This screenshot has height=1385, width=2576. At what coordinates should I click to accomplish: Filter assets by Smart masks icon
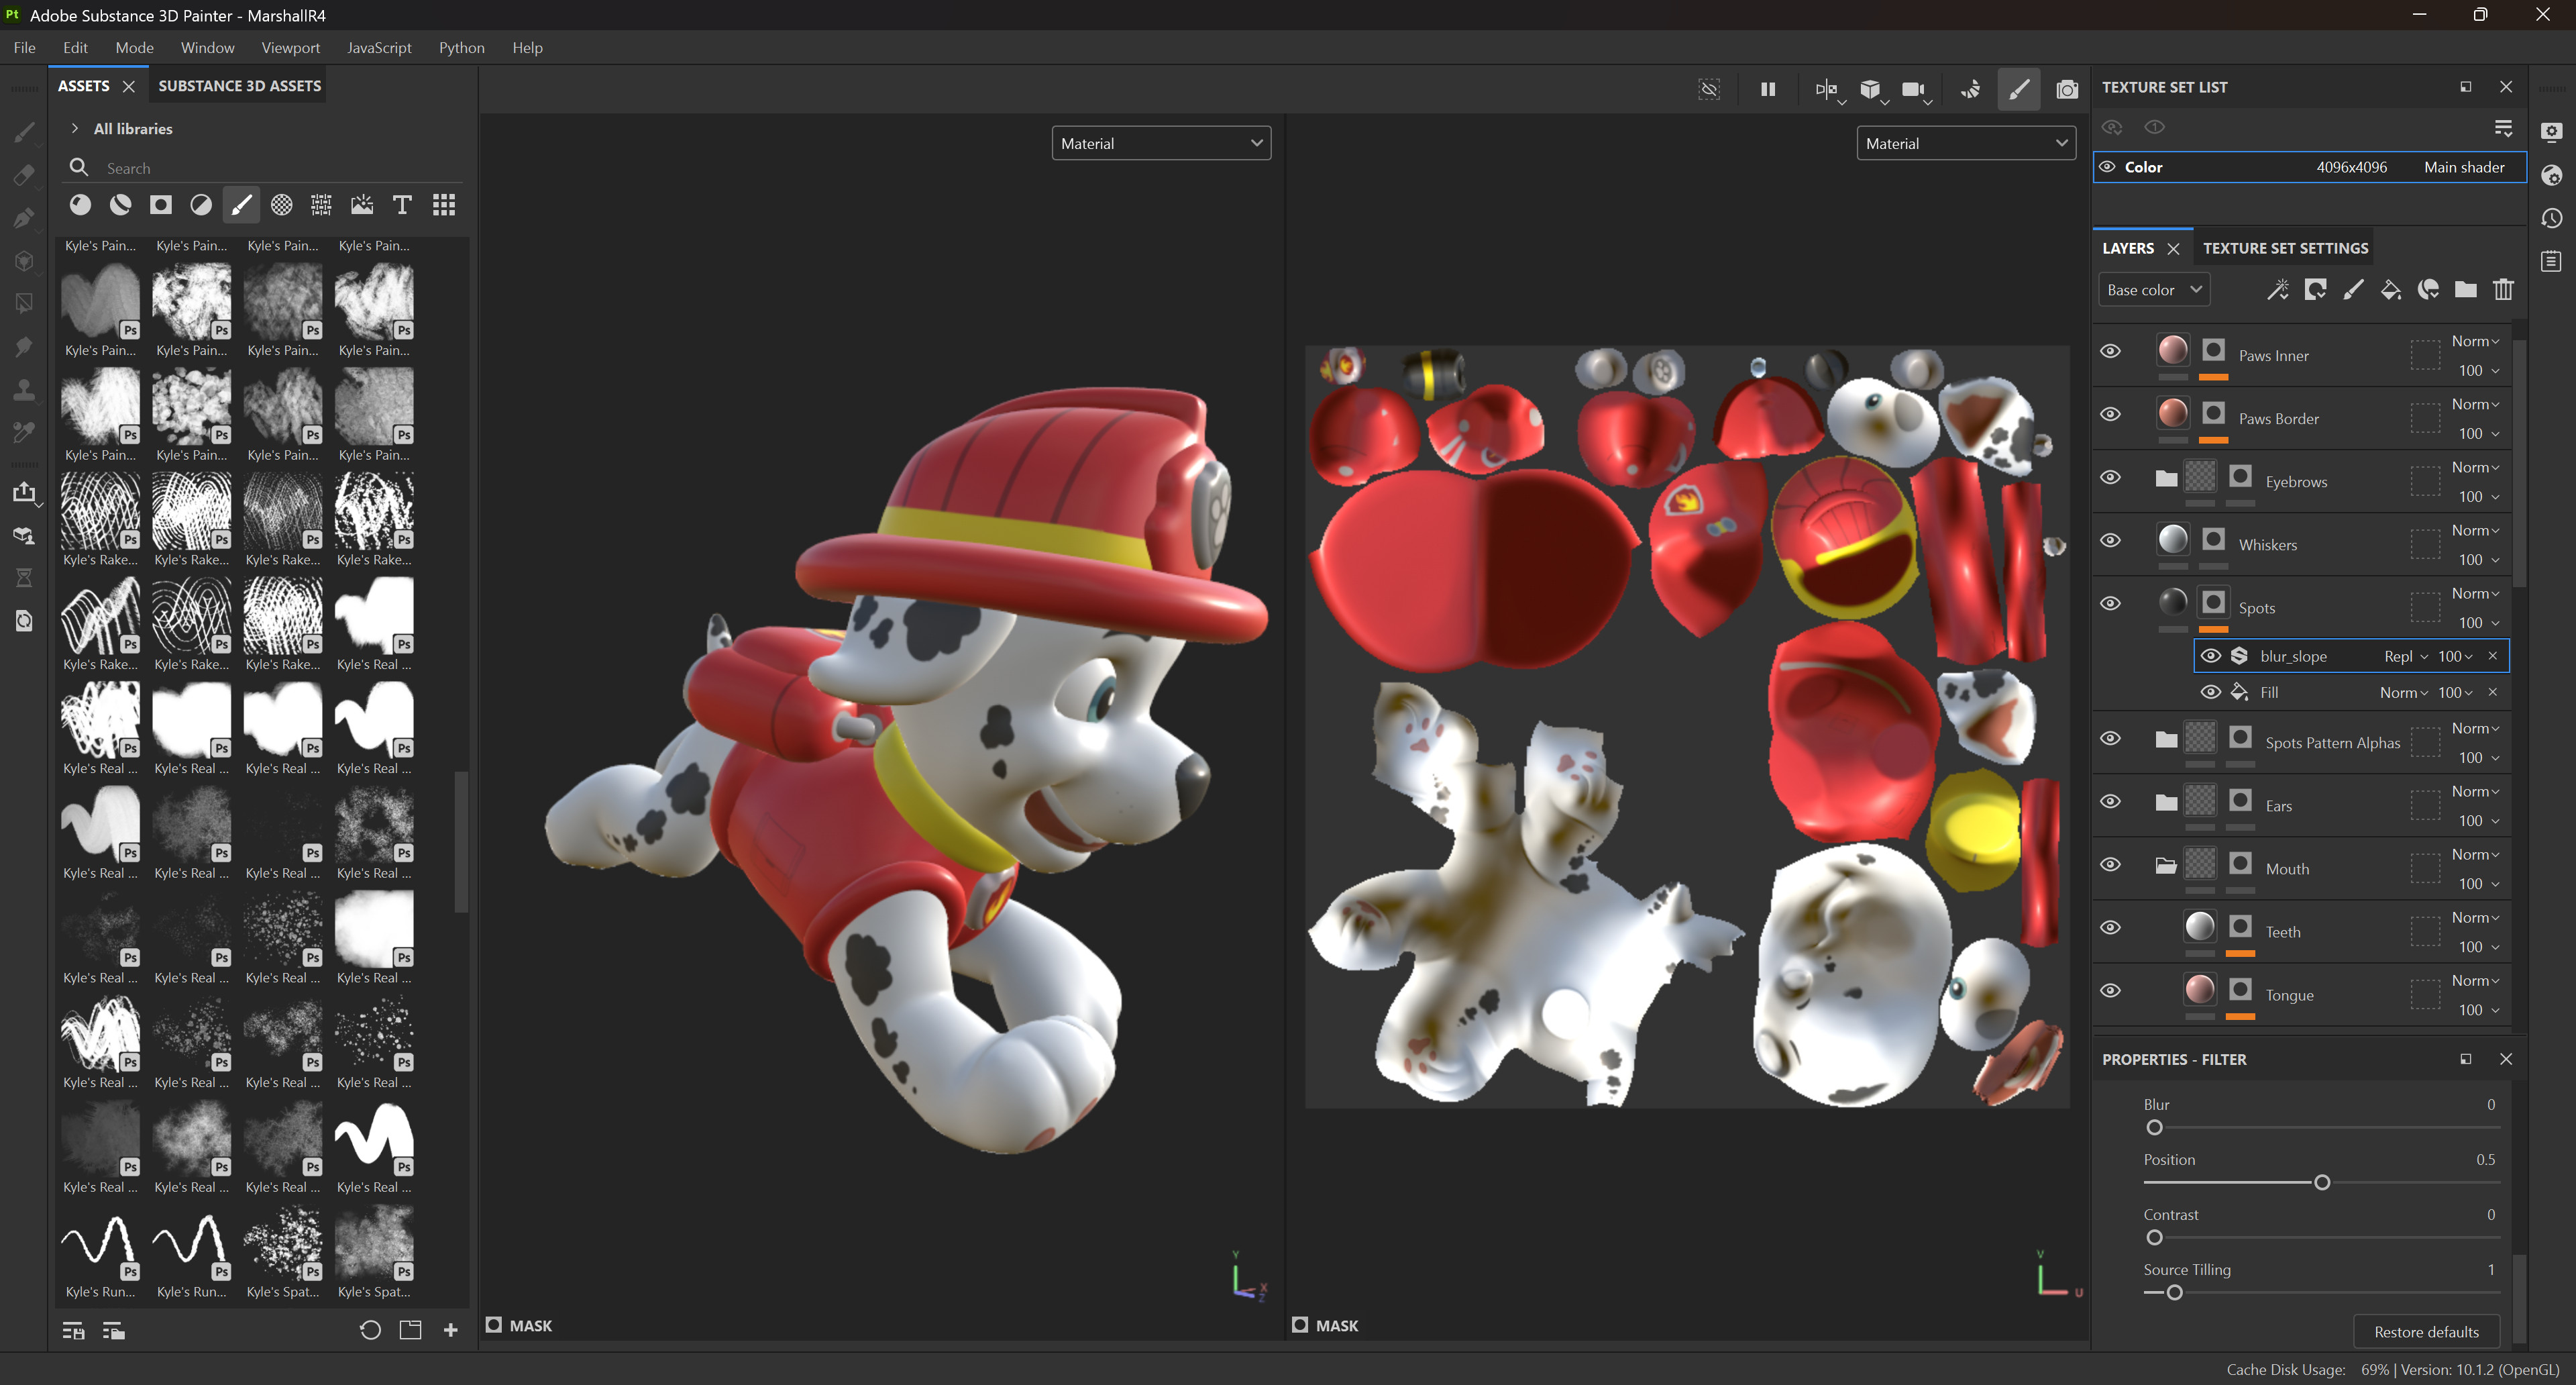tap(160, 205)
